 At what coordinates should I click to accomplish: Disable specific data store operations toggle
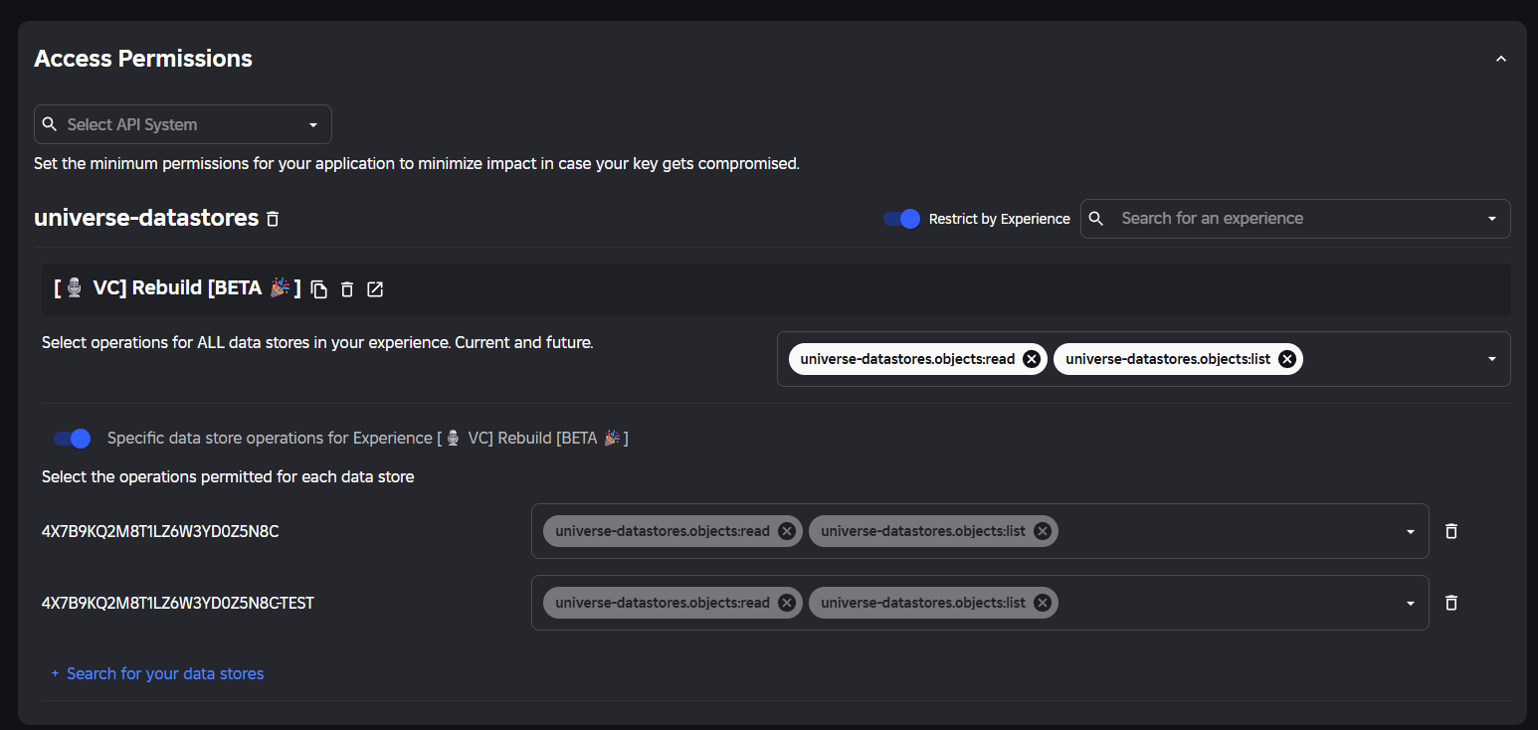(x=73, y=439)
